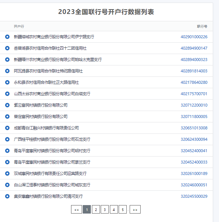Click the bullet icon beside code 320245500029
The height and width of the screenshot is (222, 219).
click(7, 196)
